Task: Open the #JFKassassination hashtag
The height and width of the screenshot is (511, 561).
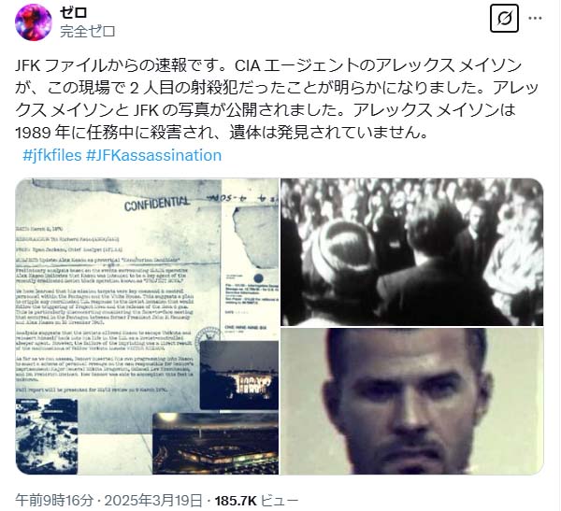Action: (153, 155)
